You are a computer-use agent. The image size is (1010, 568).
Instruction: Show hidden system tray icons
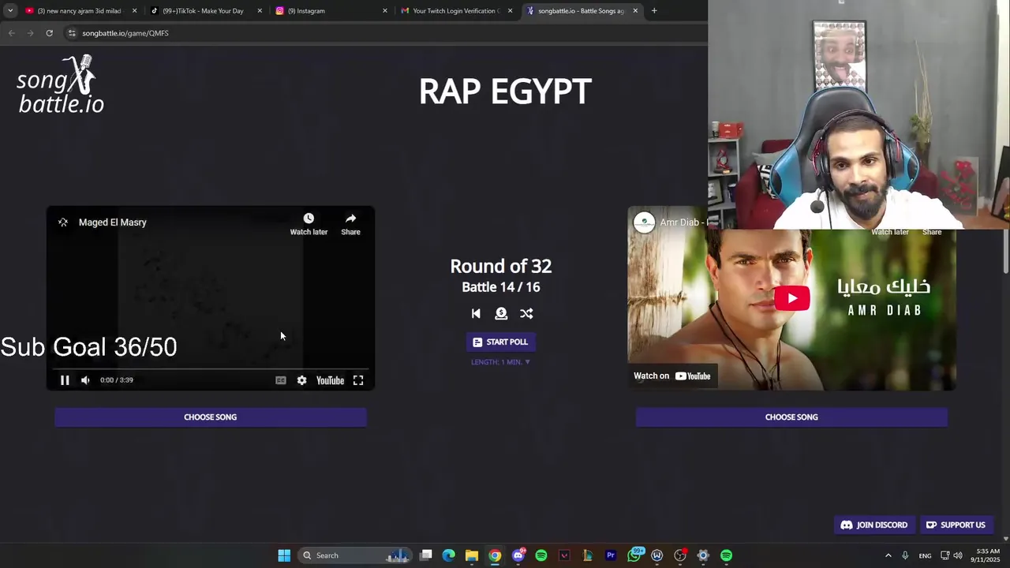[888, 555]
